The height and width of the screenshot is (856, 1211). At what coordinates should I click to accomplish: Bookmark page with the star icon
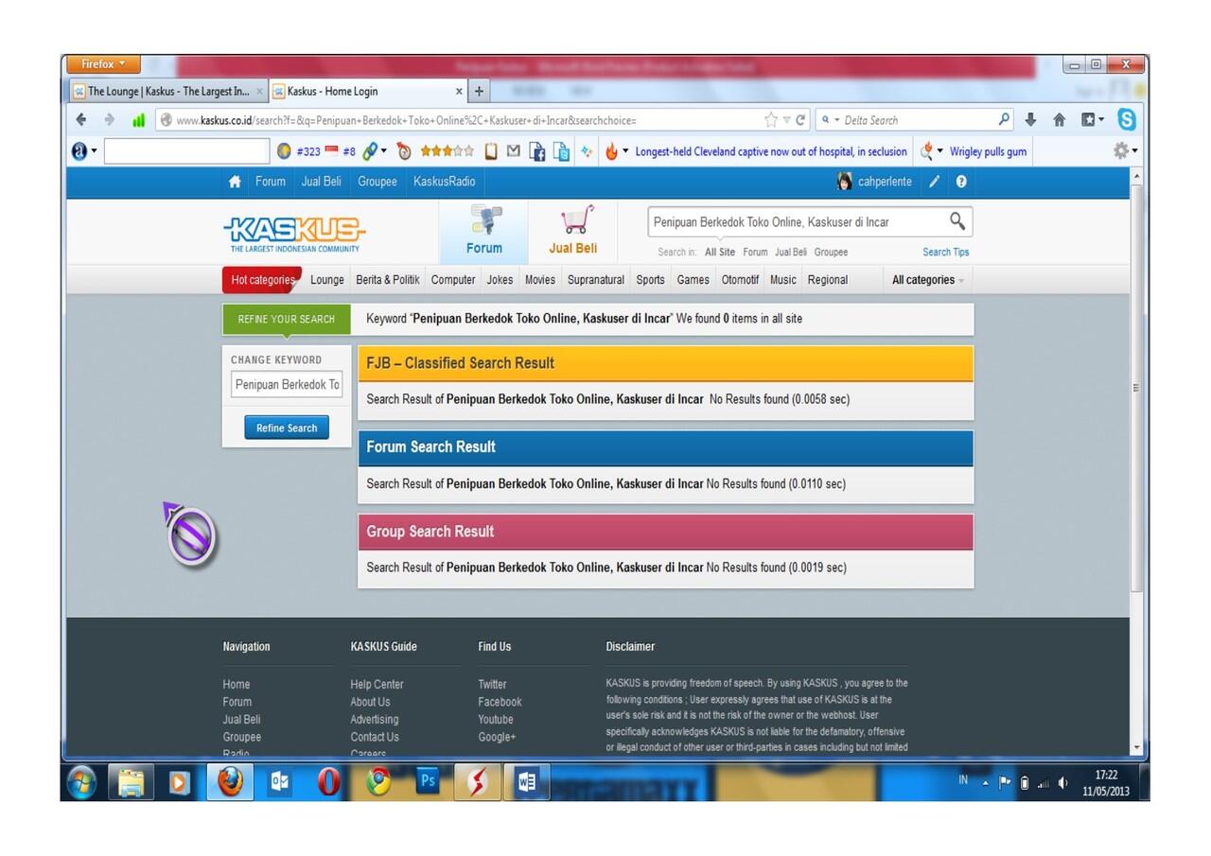coord(771,120)
